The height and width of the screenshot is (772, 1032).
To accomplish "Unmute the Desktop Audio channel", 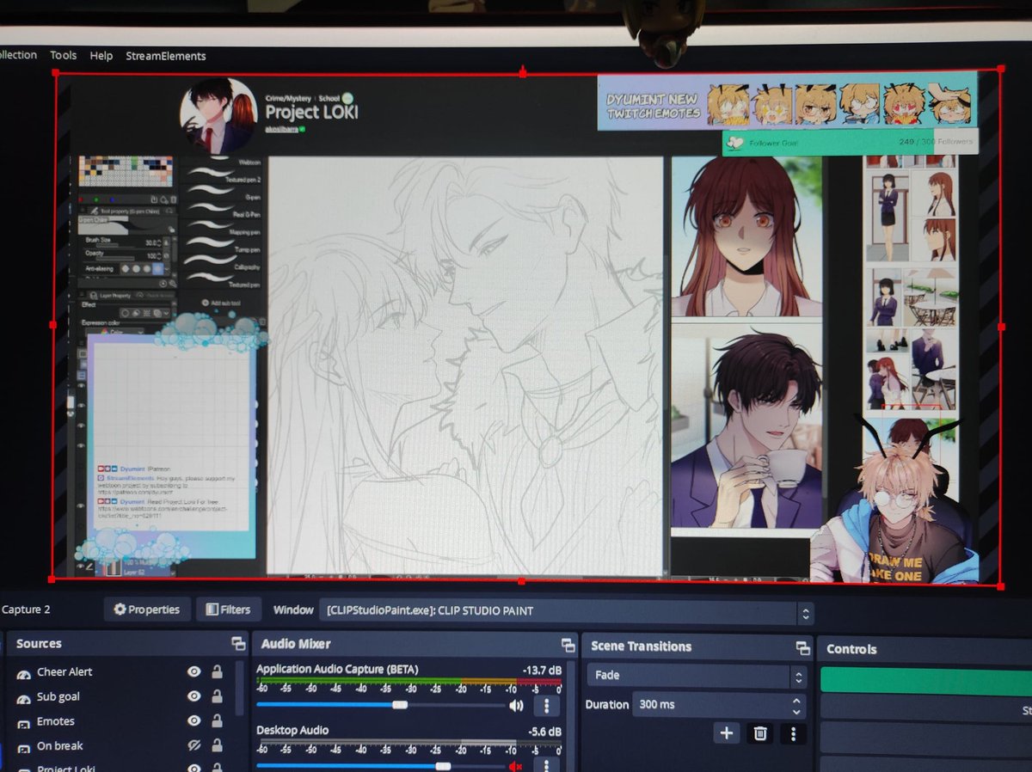I will [x=516, y=765].
